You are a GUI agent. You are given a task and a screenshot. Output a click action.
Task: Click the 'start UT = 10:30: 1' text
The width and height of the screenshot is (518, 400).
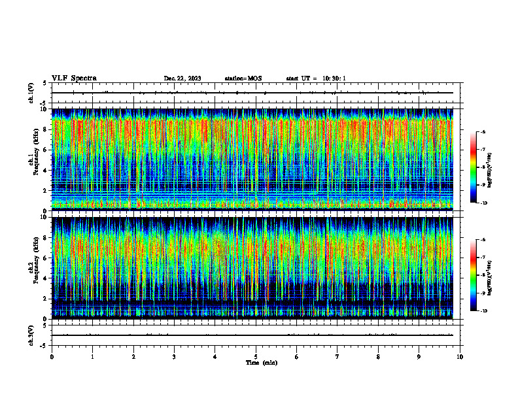(x=316, y=78)
